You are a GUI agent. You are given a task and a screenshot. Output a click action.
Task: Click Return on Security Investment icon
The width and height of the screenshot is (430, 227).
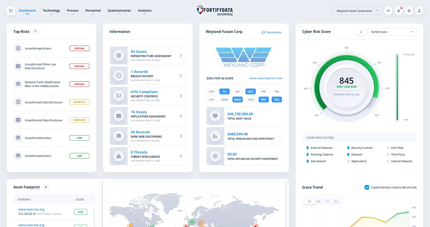point(215,156)
